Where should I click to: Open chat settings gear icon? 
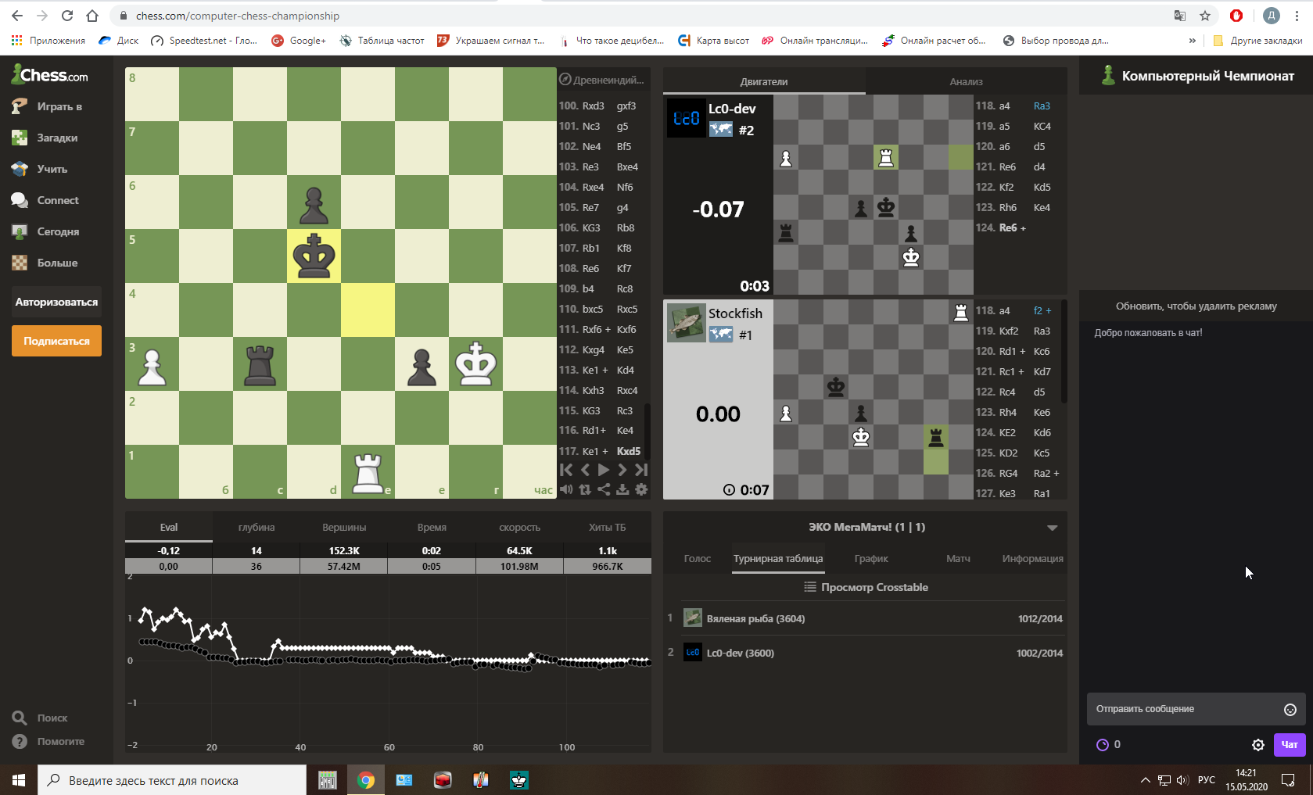coord(1258,745)
